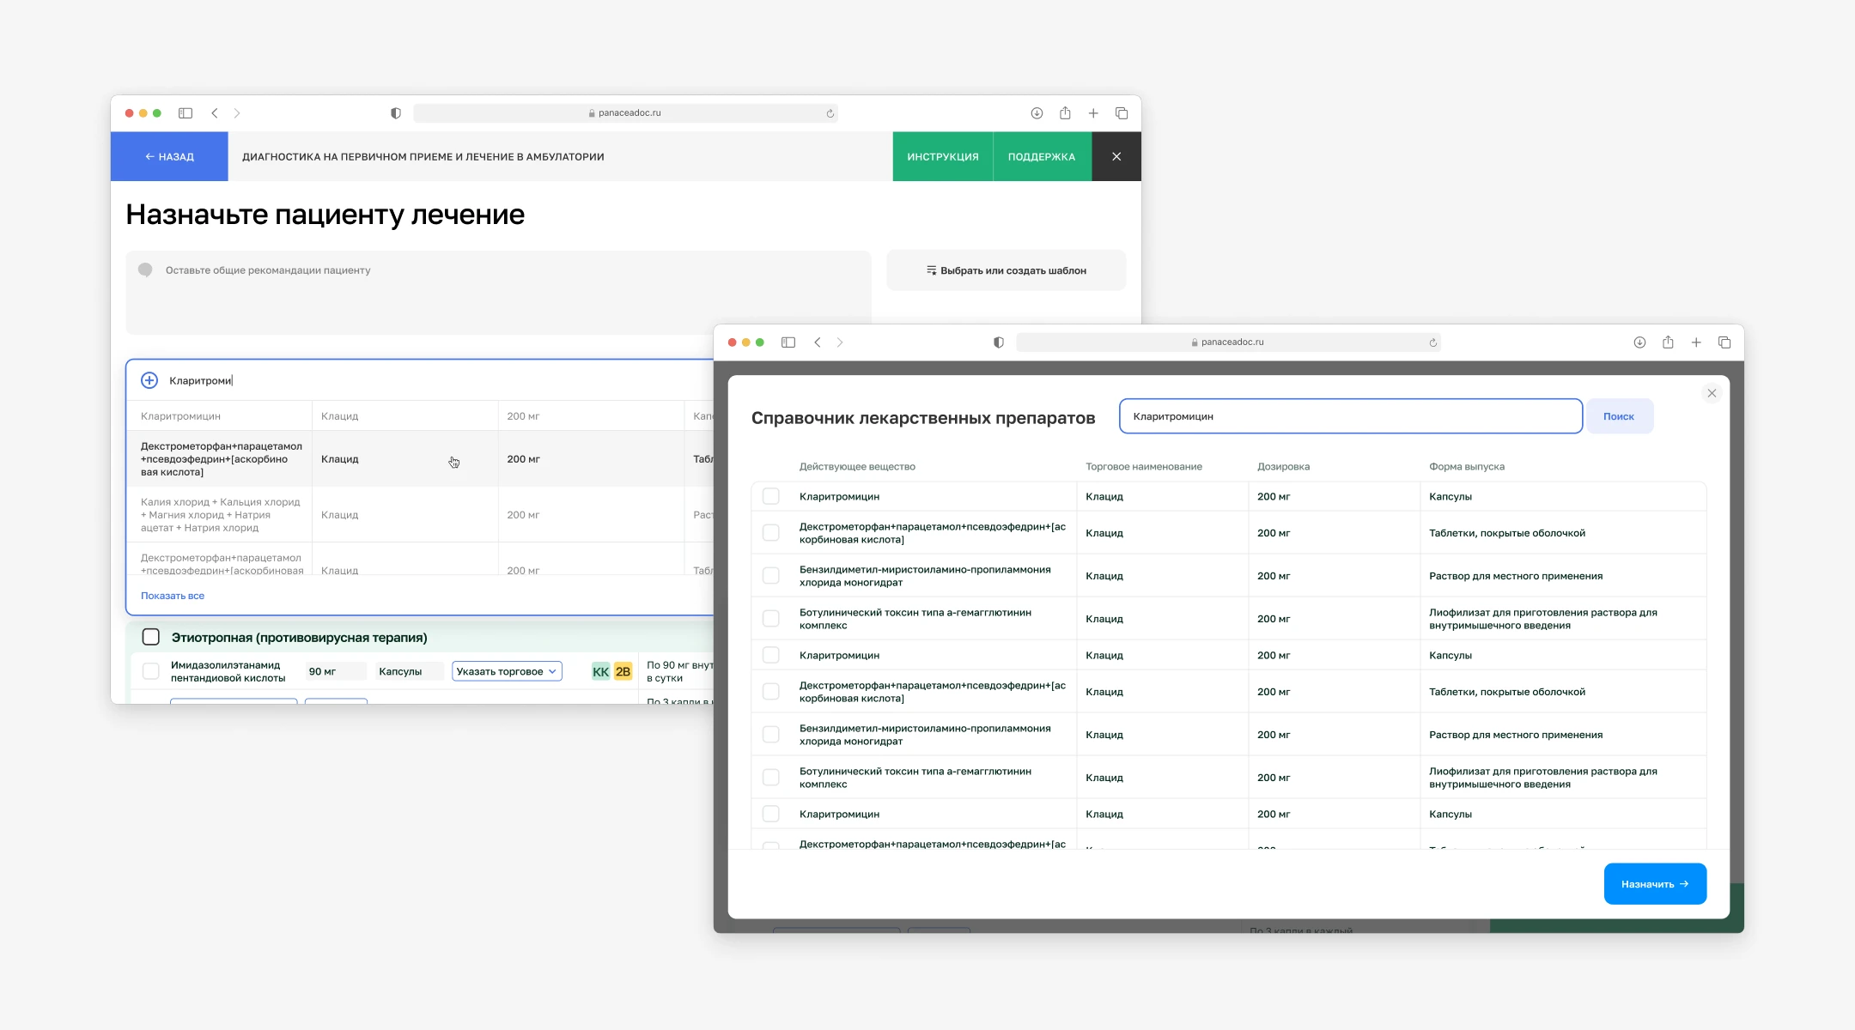The image size is (1855, 1030).
Task: Open downloads icon in front browser toolbar
Action: [1639, 342]
